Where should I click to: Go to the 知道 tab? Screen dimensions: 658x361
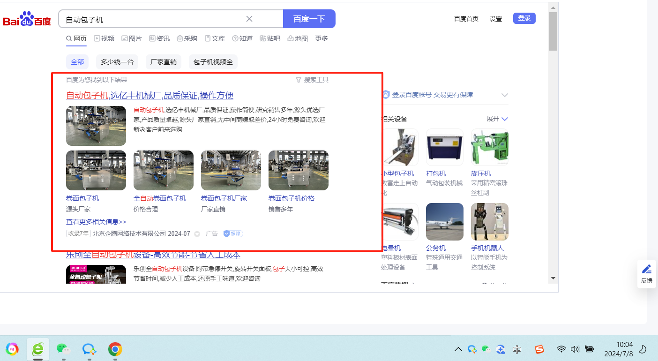[x=242, y=38]
